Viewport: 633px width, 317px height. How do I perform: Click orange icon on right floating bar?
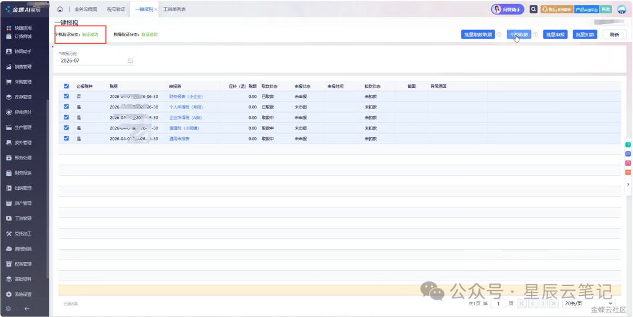[x=628, y=172]
